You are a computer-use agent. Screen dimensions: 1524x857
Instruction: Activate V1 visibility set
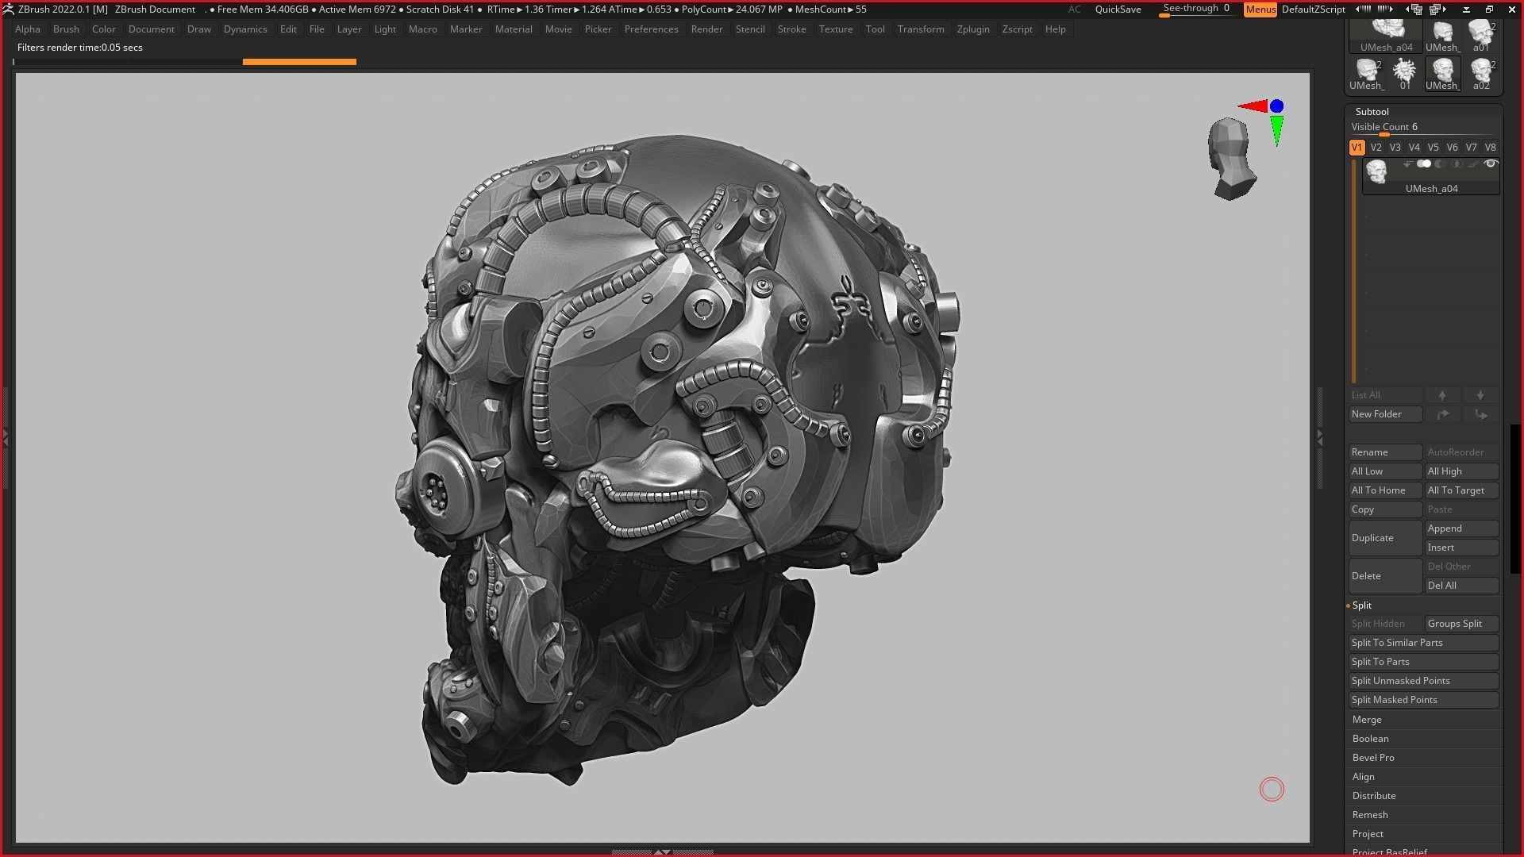pos(1357,148)
